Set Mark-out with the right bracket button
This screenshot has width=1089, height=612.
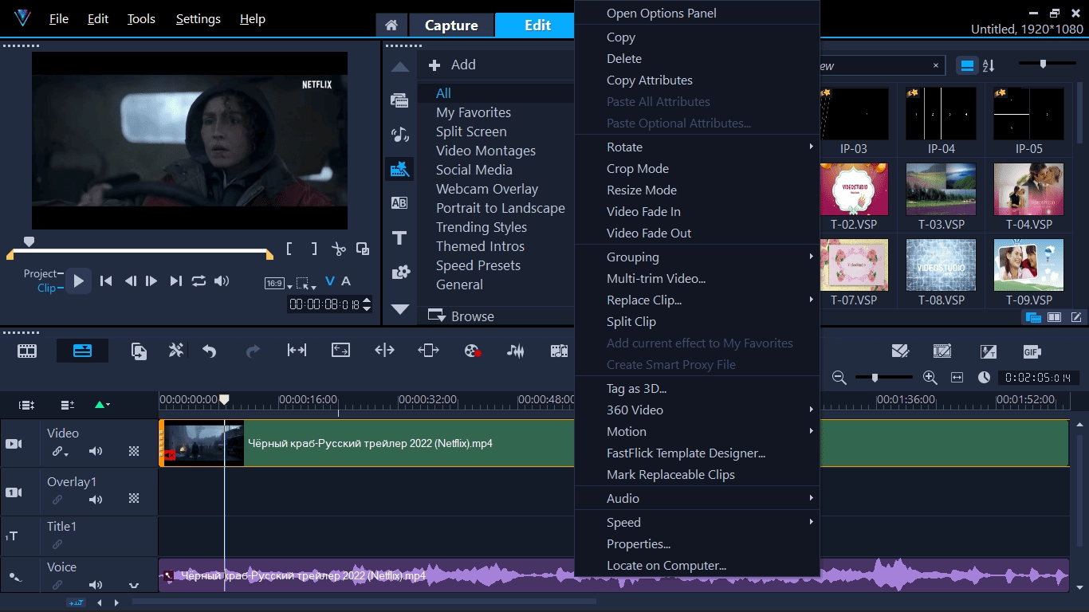314,249
